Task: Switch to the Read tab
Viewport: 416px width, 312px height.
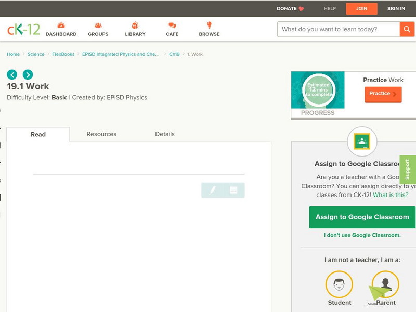Action: coord(38,134)
